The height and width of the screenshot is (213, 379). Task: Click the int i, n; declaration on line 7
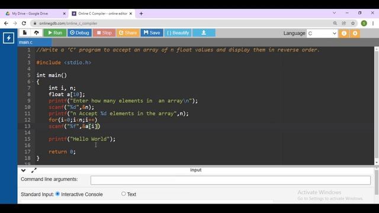tap(62, 88)
